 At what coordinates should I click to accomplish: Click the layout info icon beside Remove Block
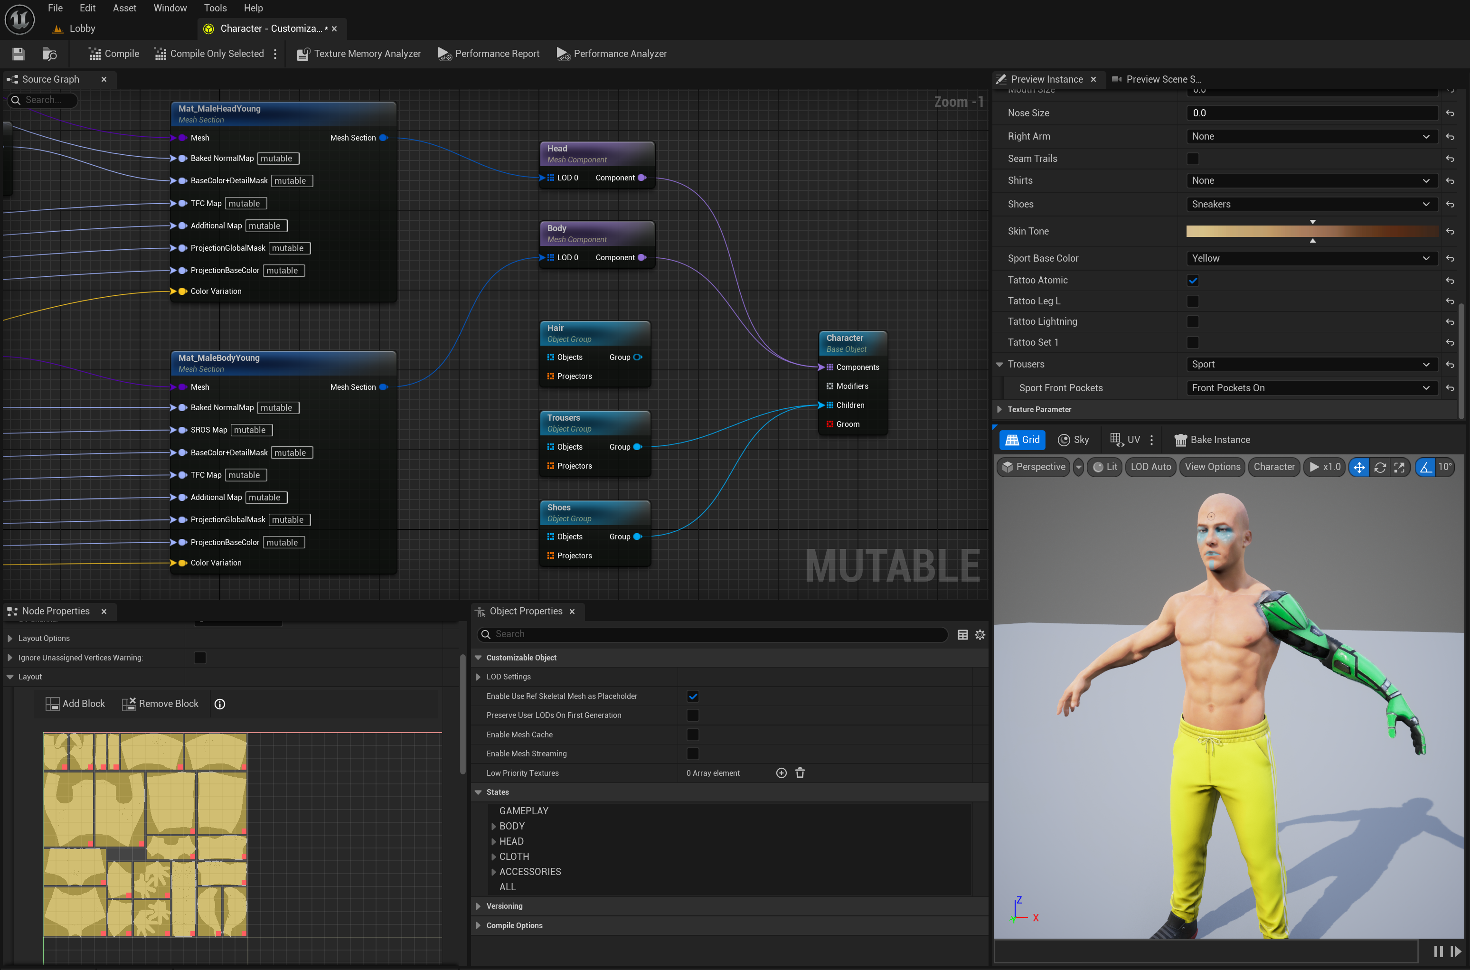click(x=220, y=704)
